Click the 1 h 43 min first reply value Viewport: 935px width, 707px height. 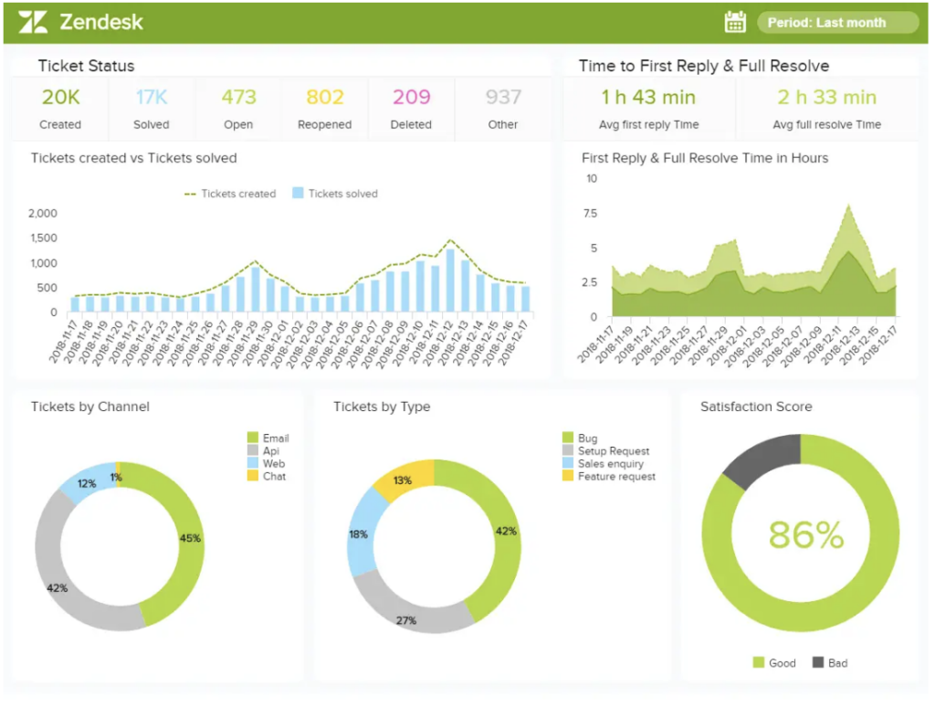click(x=648, y=97)
